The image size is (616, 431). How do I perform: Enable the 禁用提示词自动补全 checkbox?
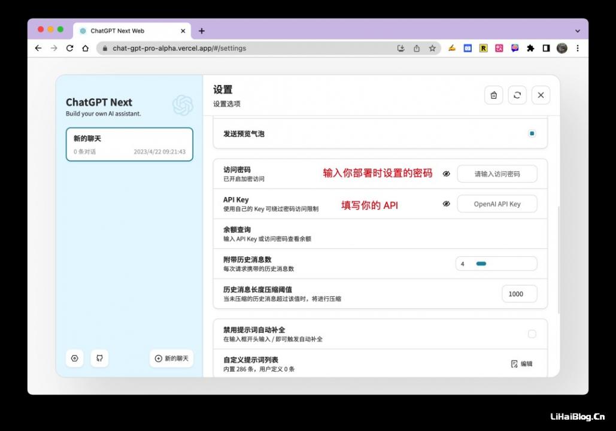point(532,334)
